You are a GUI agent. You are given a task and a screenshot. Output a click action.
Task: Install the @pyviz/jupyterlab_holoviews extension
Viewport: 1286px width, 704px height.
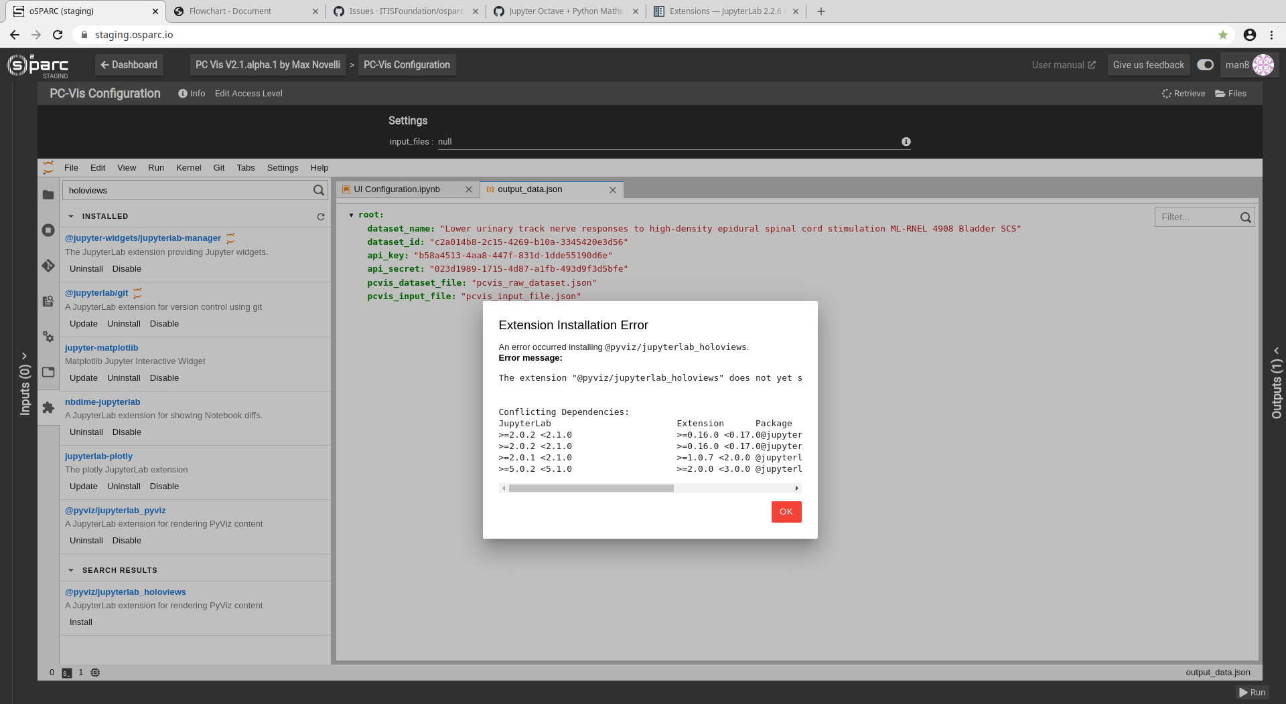point(80,622)
